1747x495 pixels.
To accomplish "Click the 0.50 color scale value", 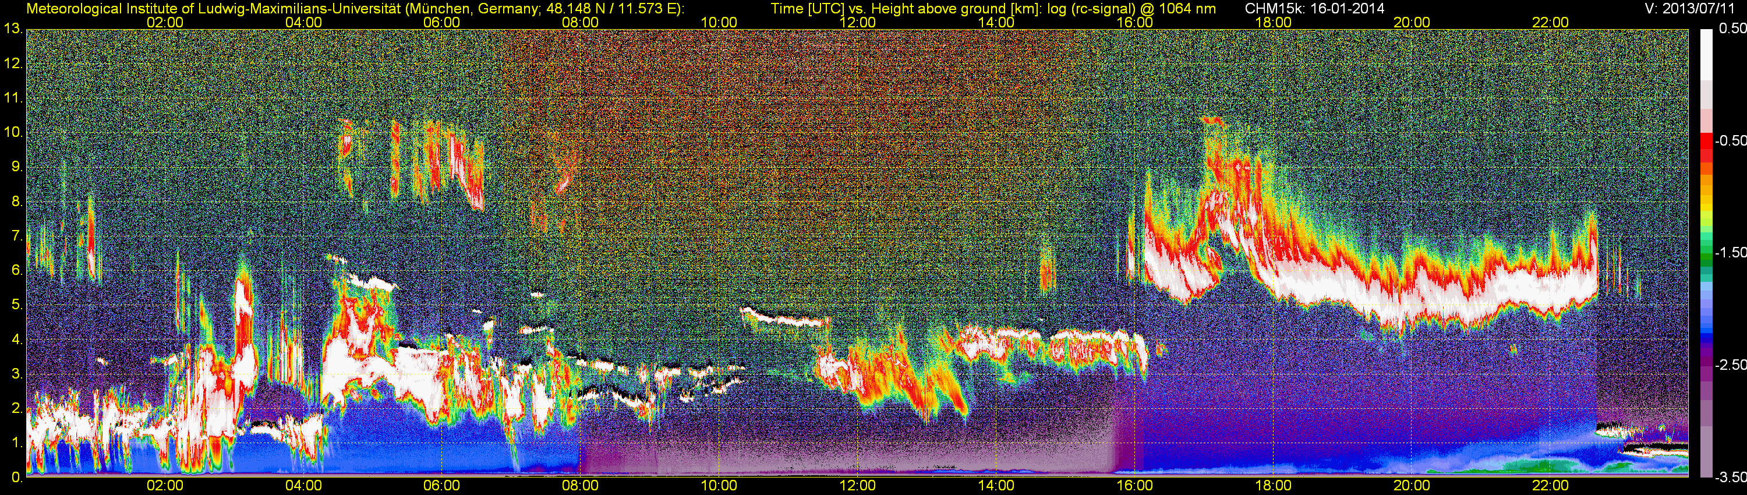I will 1734,29.
